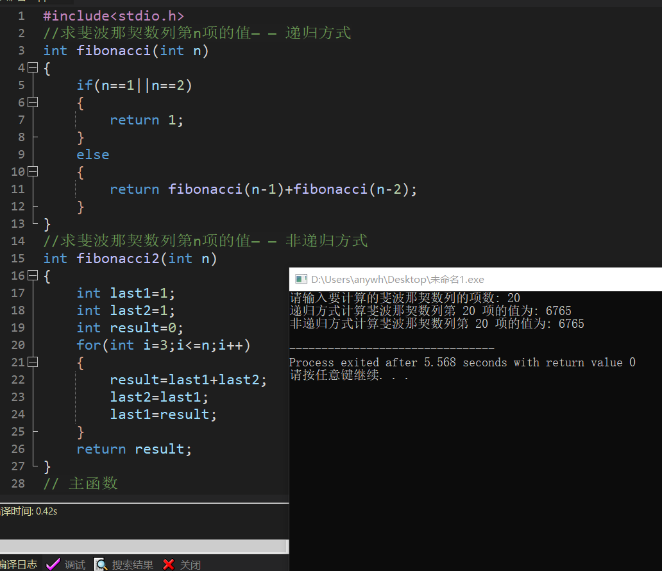This screenshot has width=662, height=571.
Task: Click line number 22 in the gutter
Action: pyautogui.click(x=18, y=380)
